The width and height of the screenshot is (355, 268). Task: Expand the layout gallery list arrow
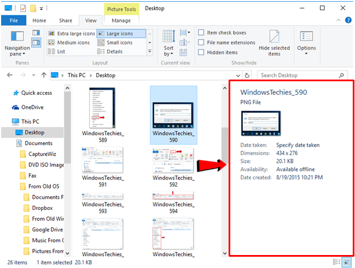tap(150, 51)
